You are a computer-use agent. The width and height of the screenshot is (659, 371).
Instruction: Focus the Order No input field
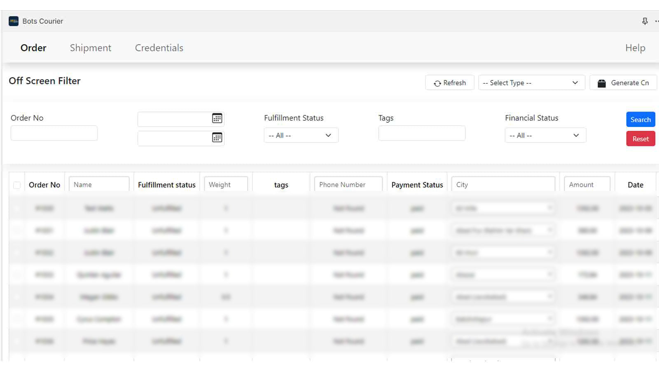tap(54, 133)
